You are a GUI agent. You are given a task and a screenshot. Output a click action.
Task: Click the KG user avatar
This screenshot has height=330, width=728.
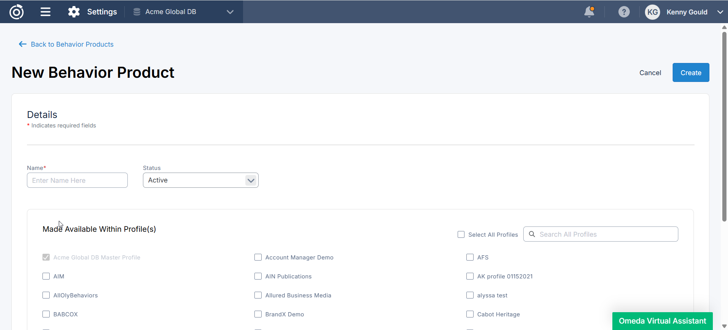point(652,12)
